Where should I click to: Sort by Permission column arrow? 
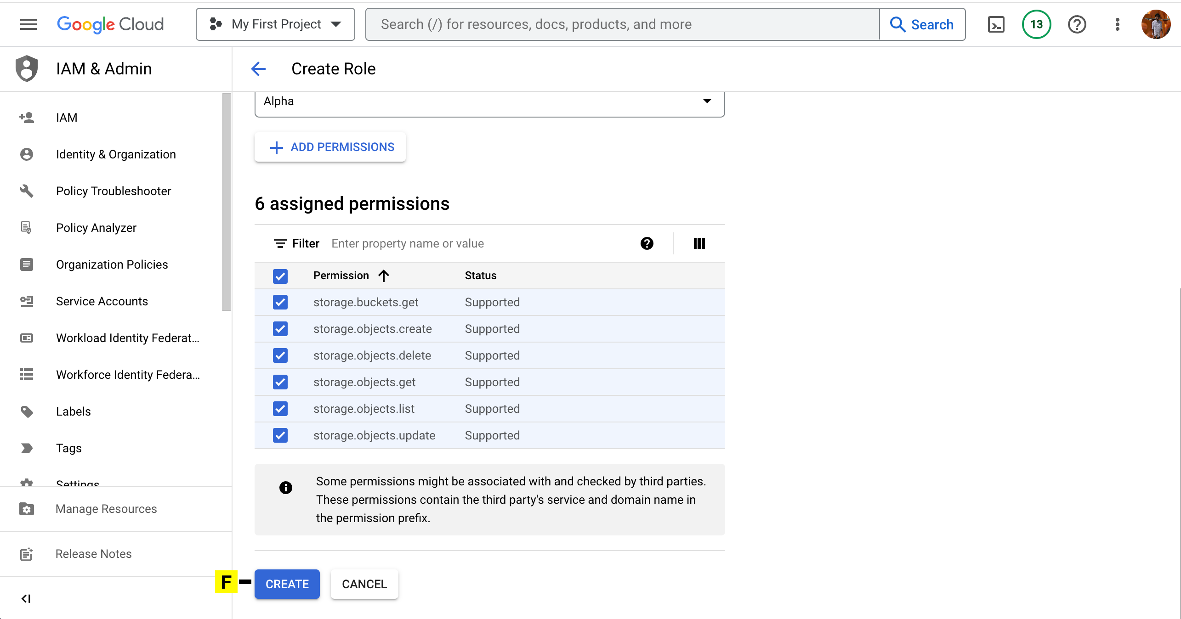(x=384, y=276)
